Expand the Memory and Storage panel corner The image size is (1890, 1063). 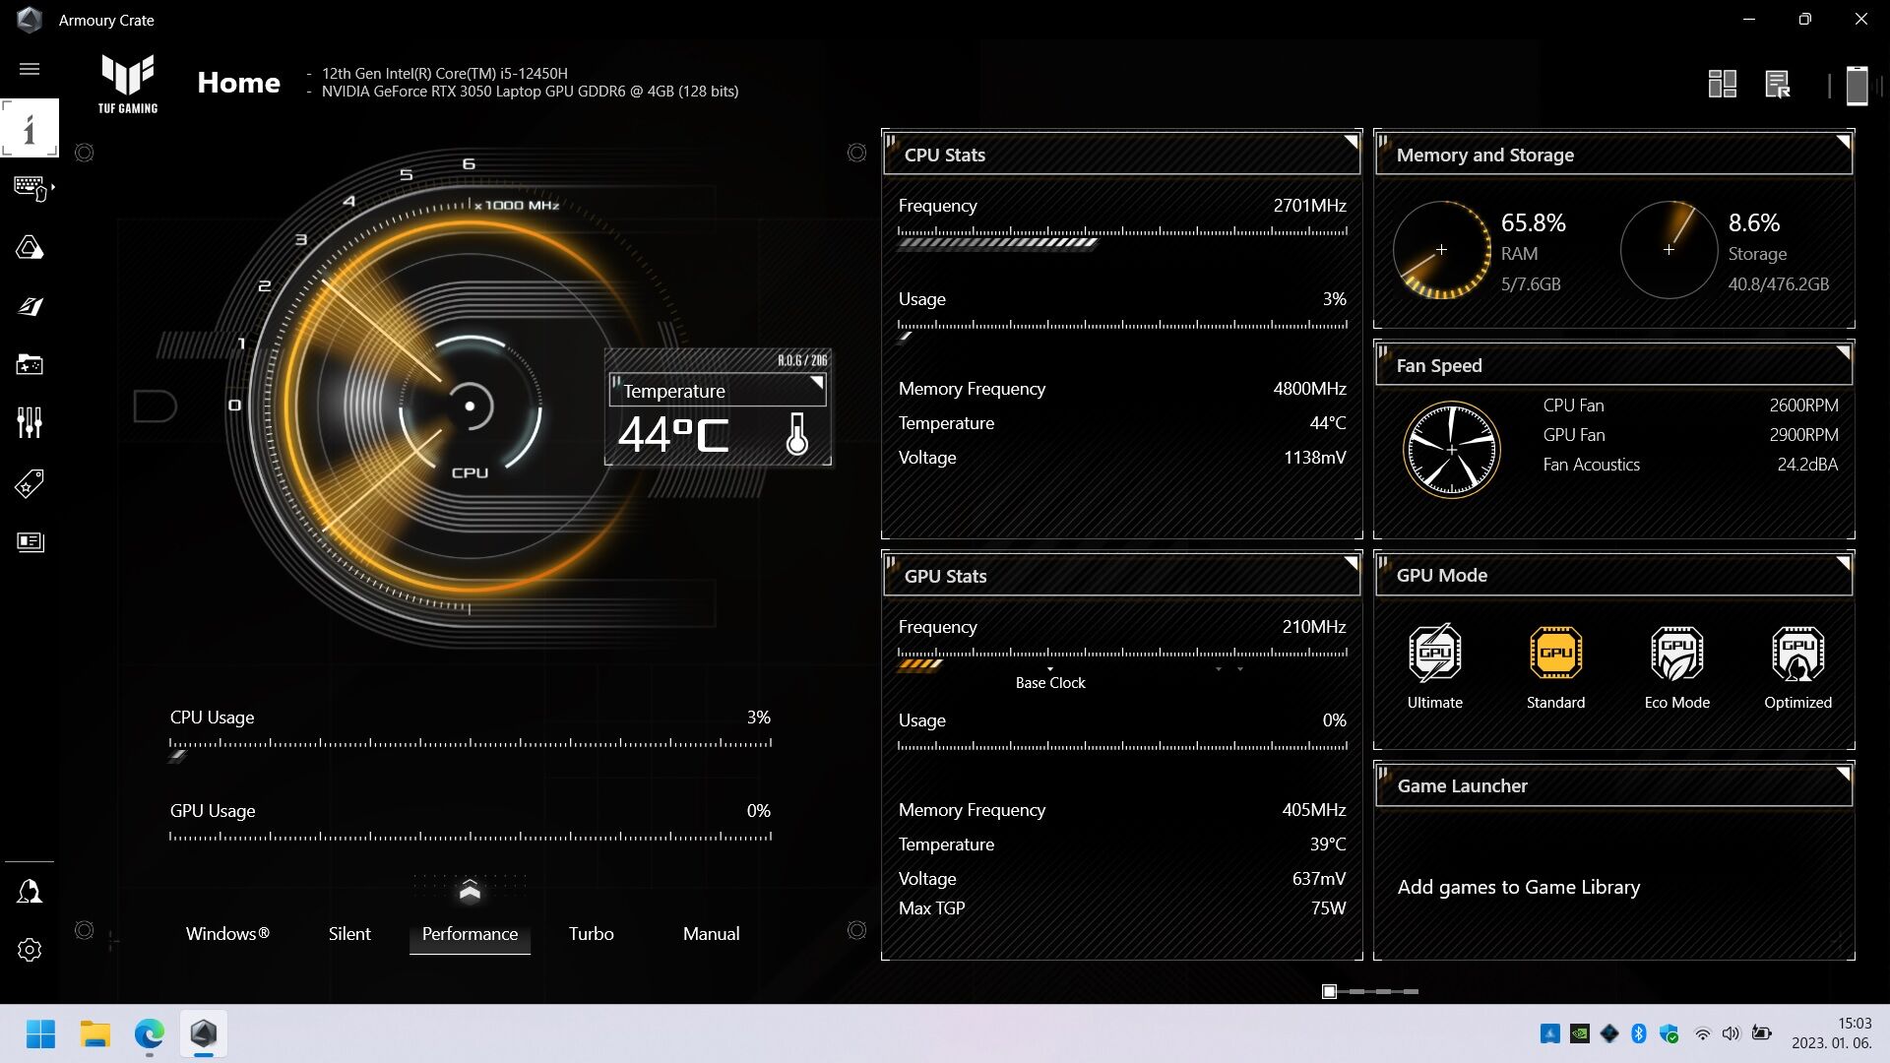[x=1843, y=142]
